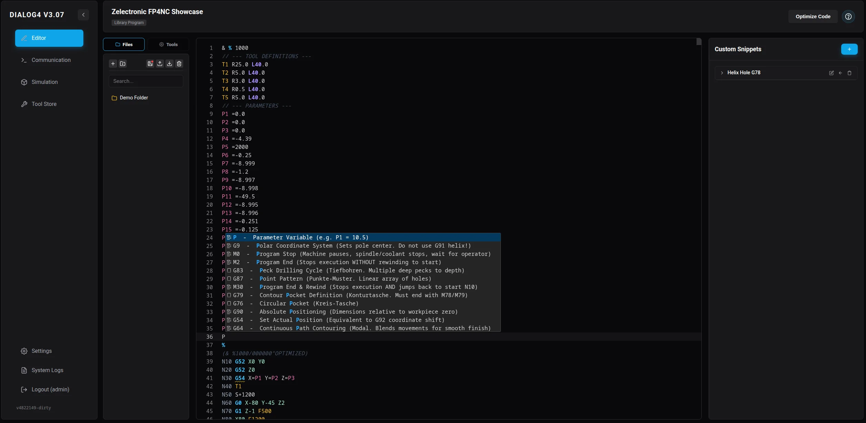Click the Optimize Code button
Viewport: 866px width, 423px height.
coord(813,17)
